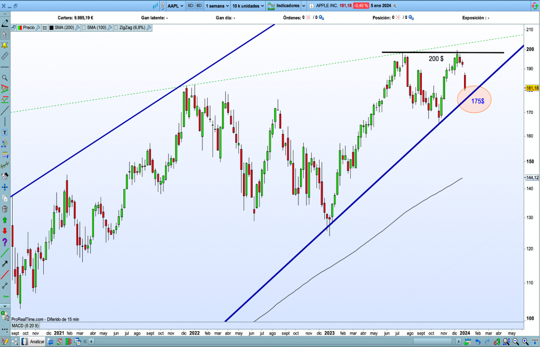Click the yellow alert bell icon

point(5,45)
